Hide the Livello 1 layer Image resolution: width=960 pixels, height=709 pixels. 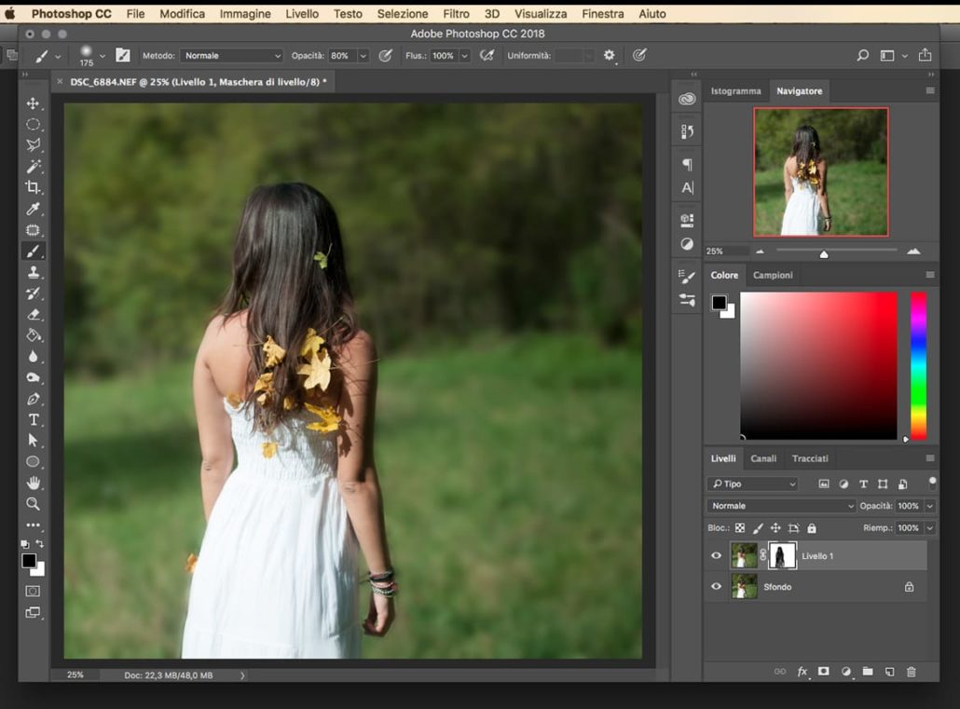716,556
